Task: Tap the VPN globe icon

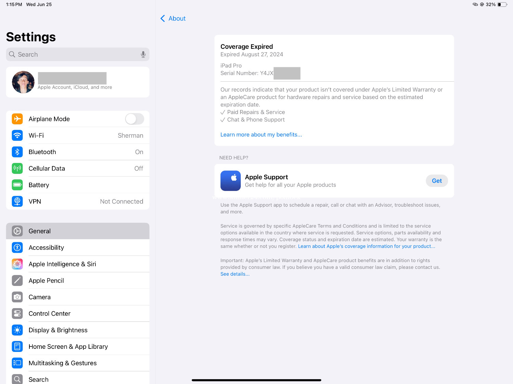Action: click(17, 201)
